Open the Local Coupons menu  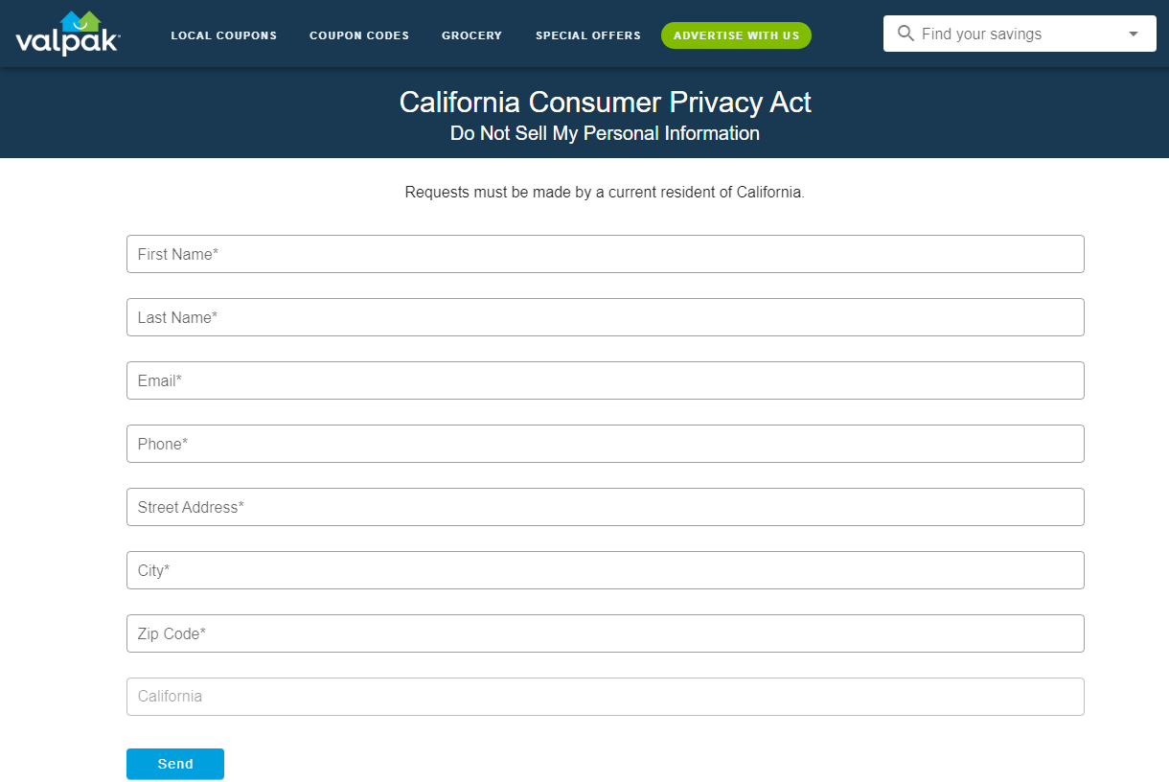(x=224, y=35)
